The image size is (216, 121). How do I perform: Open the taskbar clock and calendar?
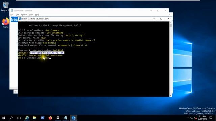[202, 118]
